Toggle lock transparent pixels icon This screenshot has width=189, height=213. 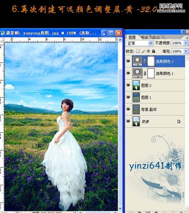138,51
